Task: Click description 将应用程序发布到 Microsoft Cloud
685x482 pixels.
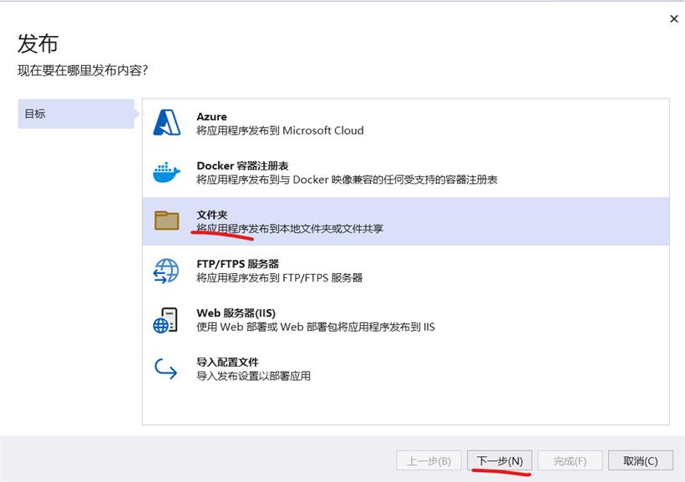Action: coord(280,130)
